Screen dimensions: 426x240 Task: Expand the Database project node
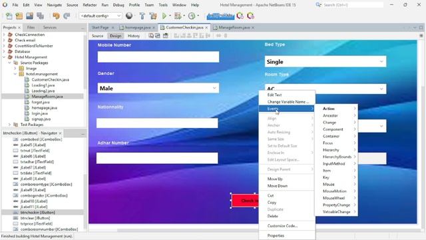4,51
